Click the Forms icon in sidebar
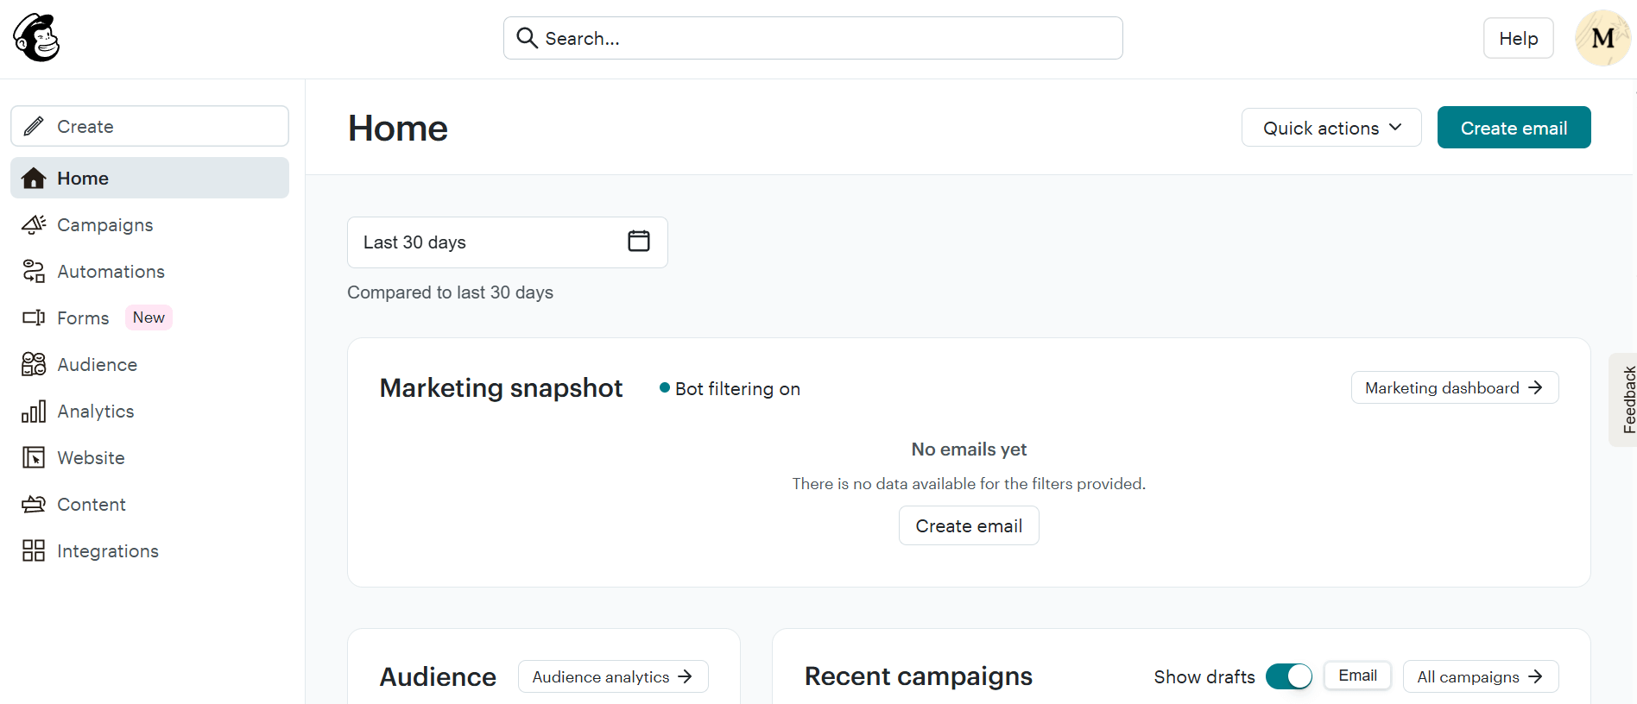Image resolution: width=1637 pixels, height=704 pixels. (33, 317)
